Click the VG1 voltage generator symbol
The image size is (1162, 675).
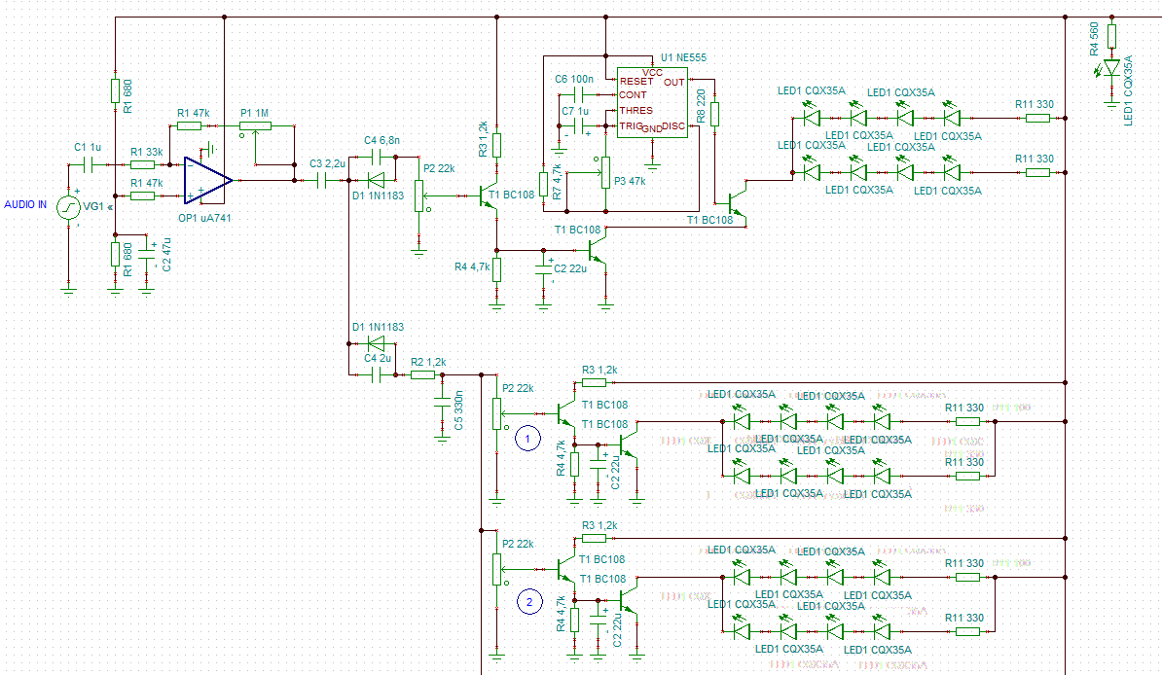pos(68,207)
